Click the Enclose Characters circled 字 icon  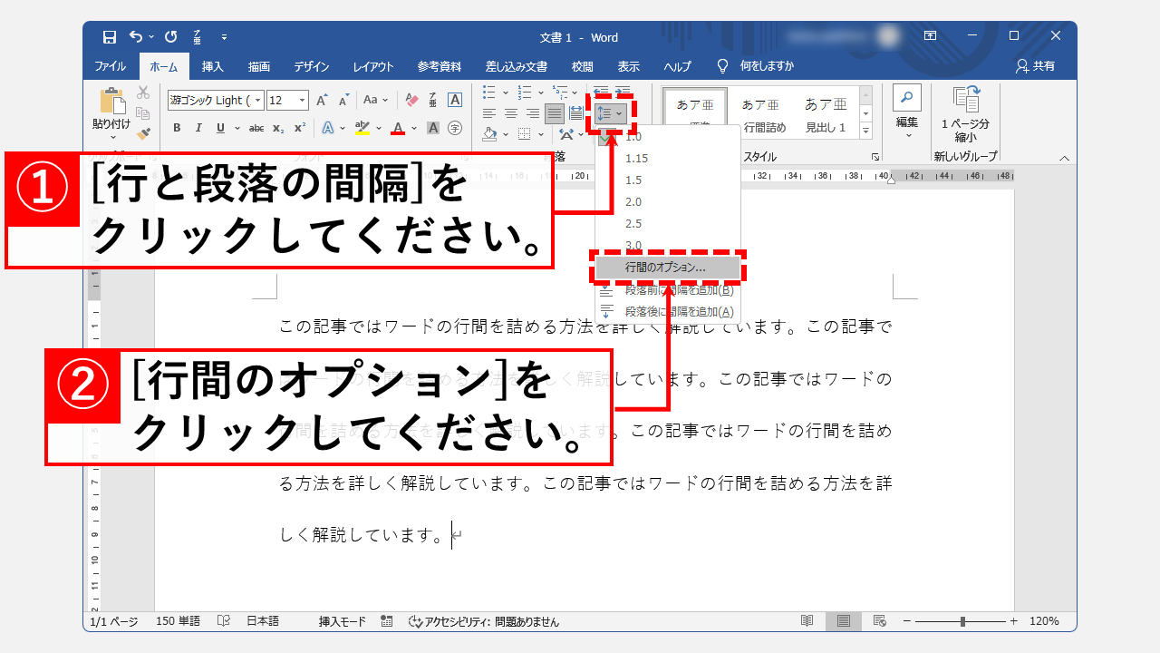click(x=455, y=128)
